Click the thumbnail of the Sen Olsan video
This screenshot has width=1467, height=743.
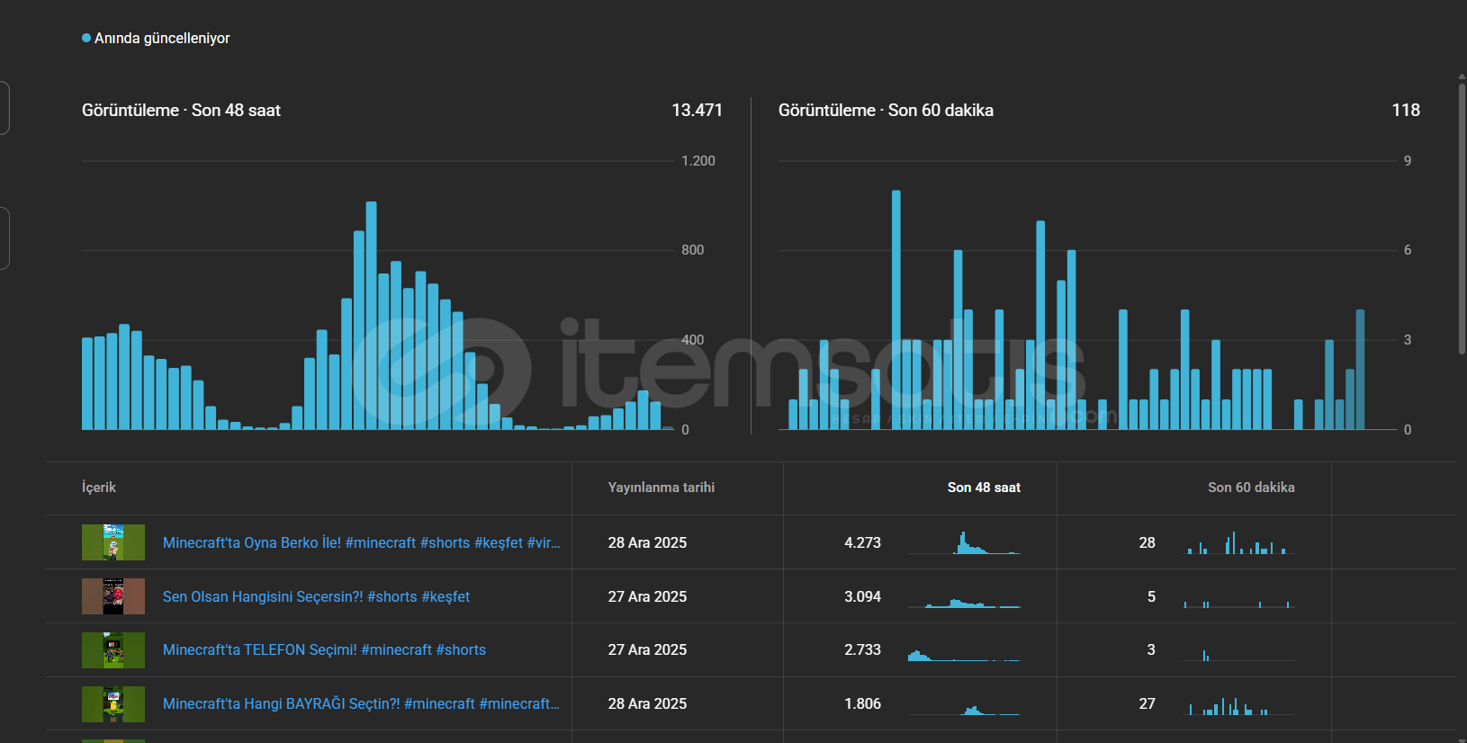[113, 596]
